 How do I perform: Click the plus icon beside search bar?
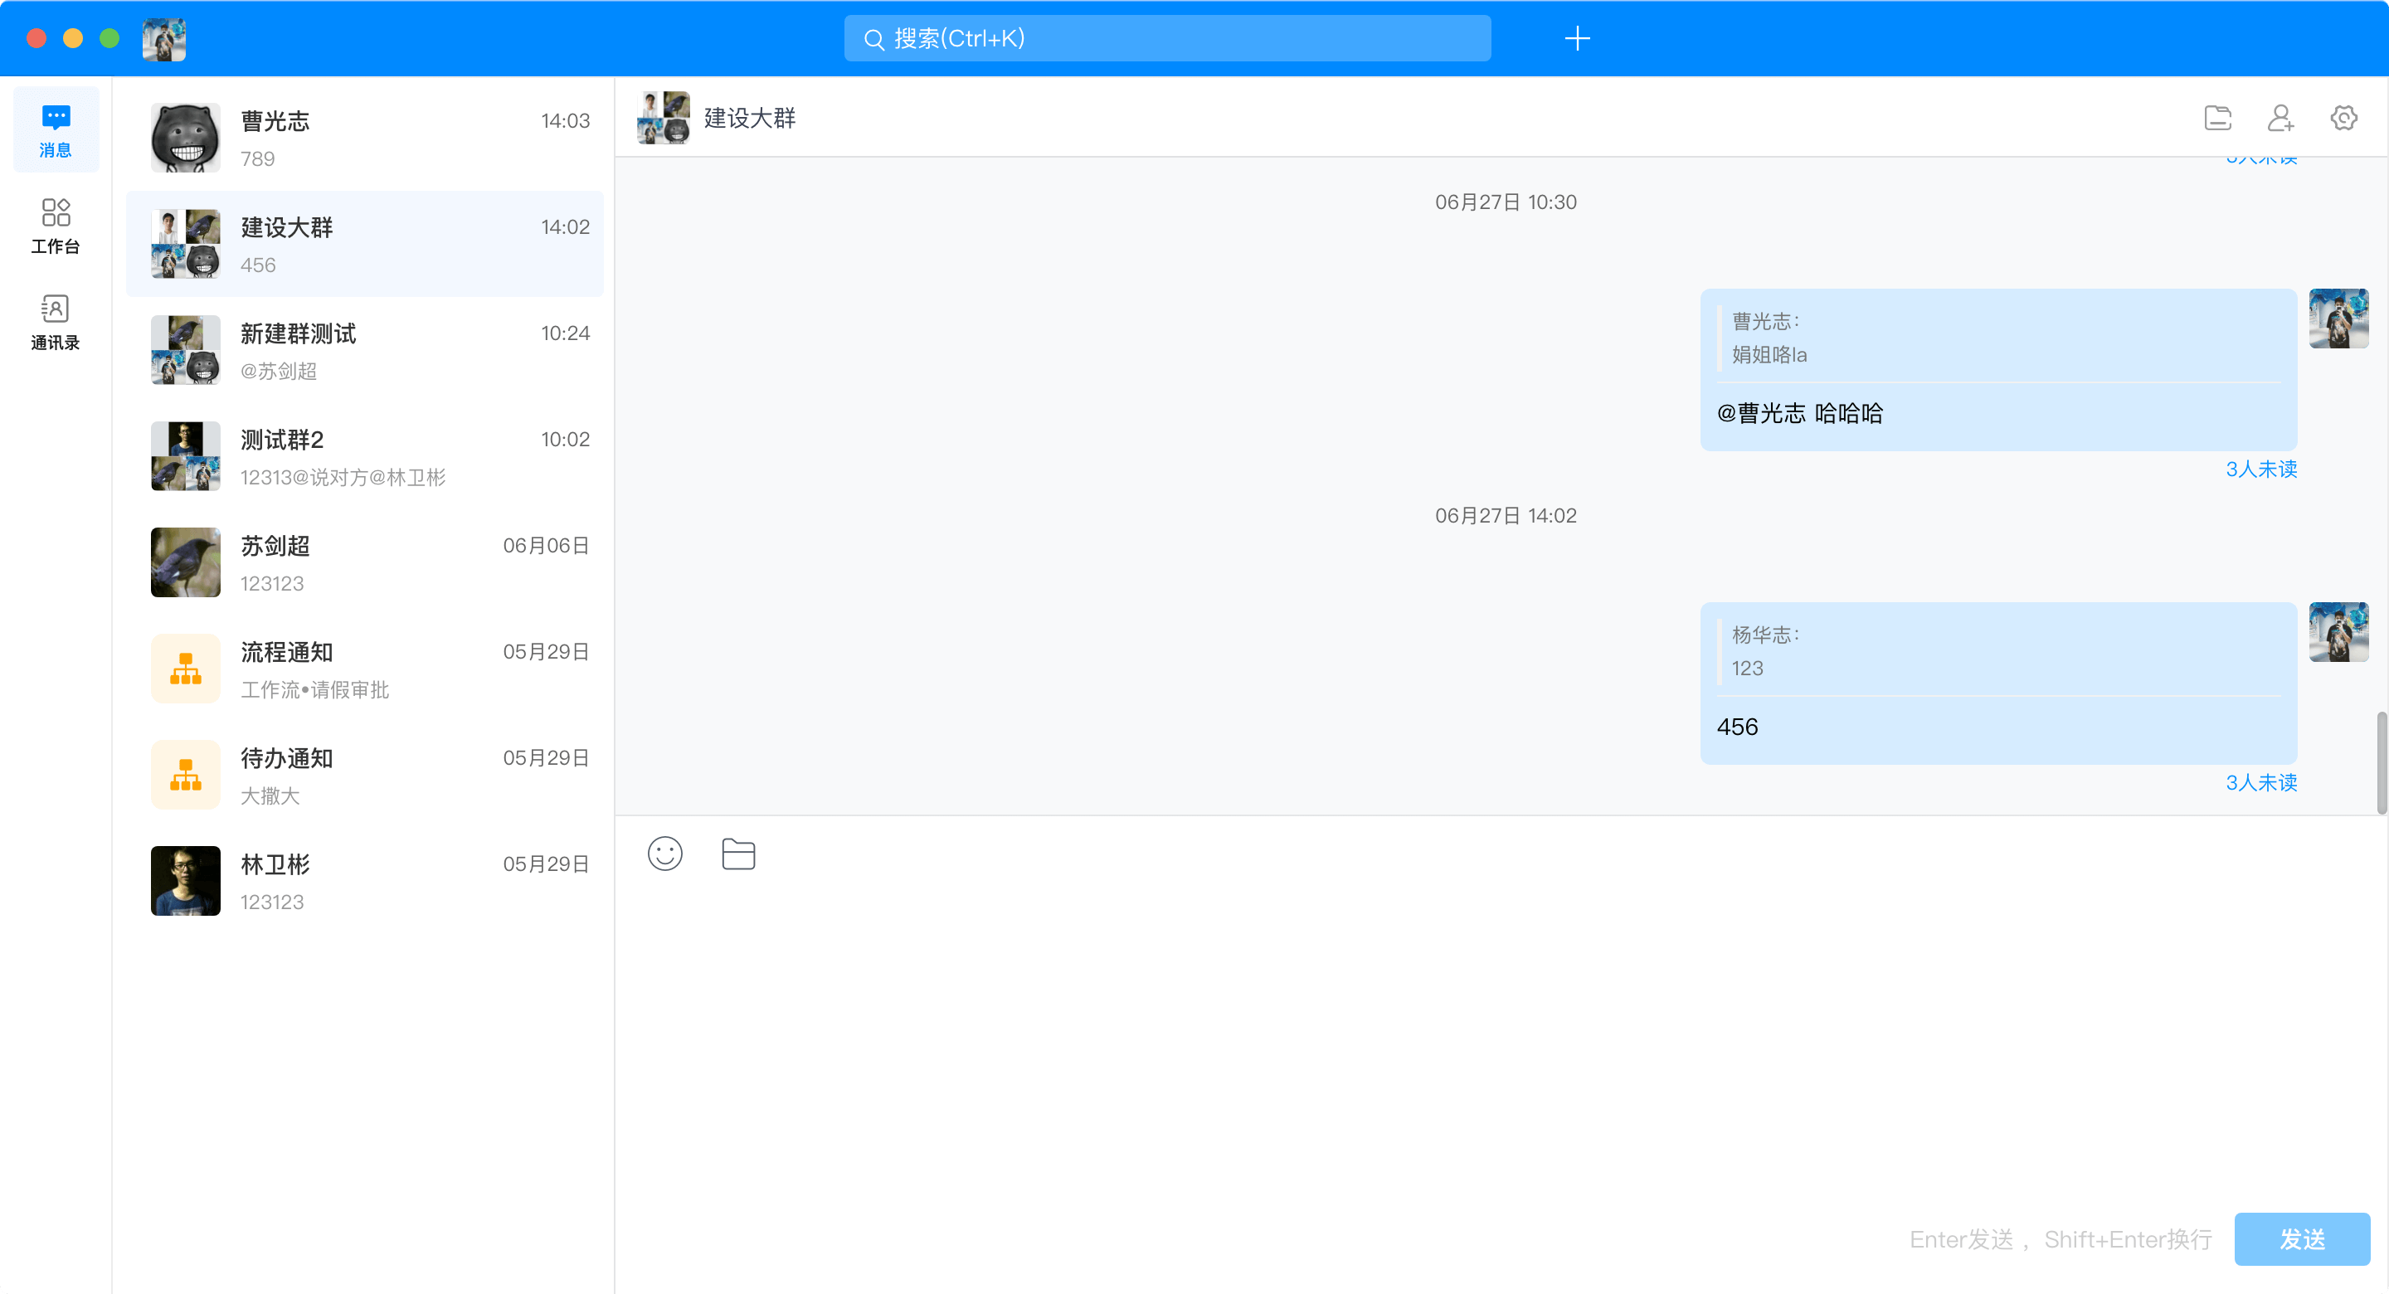(x=1577, y=38)
